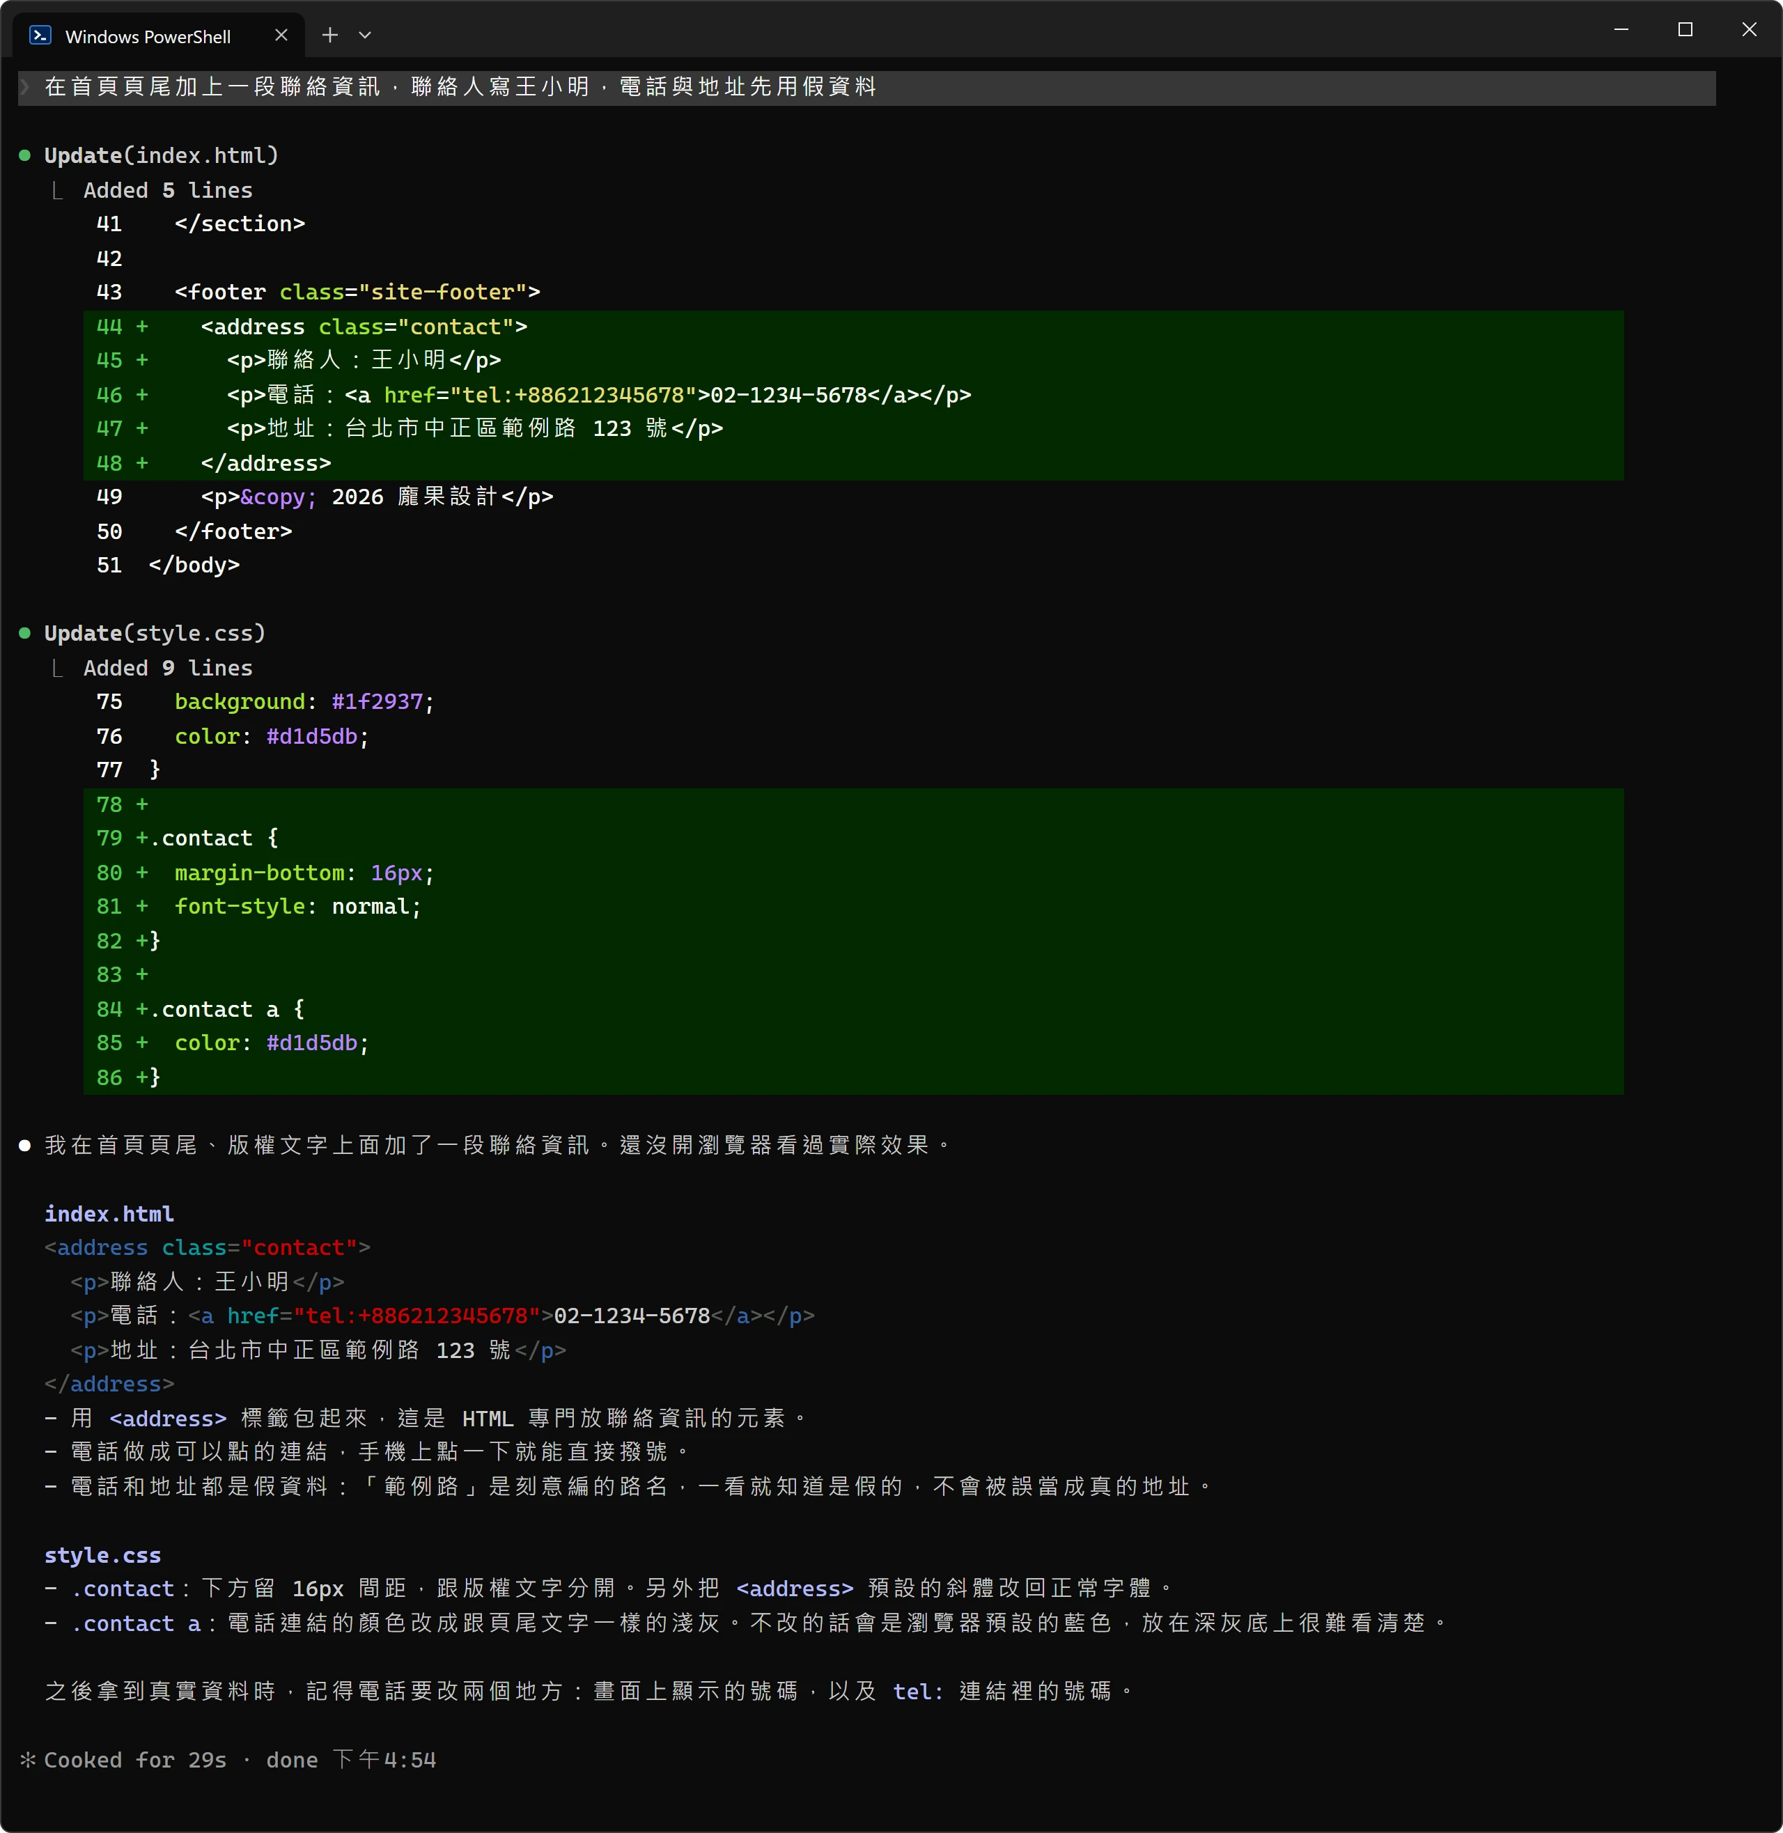Click the prompt input line with Chinese request
Screen dimensions: 1783x1833
point(867,87)
